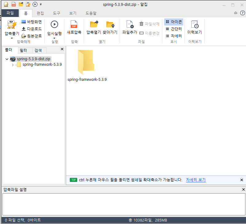Click the 압축풀기 extract icon
This screenshot has height=224, width=246.
point(12,25)
